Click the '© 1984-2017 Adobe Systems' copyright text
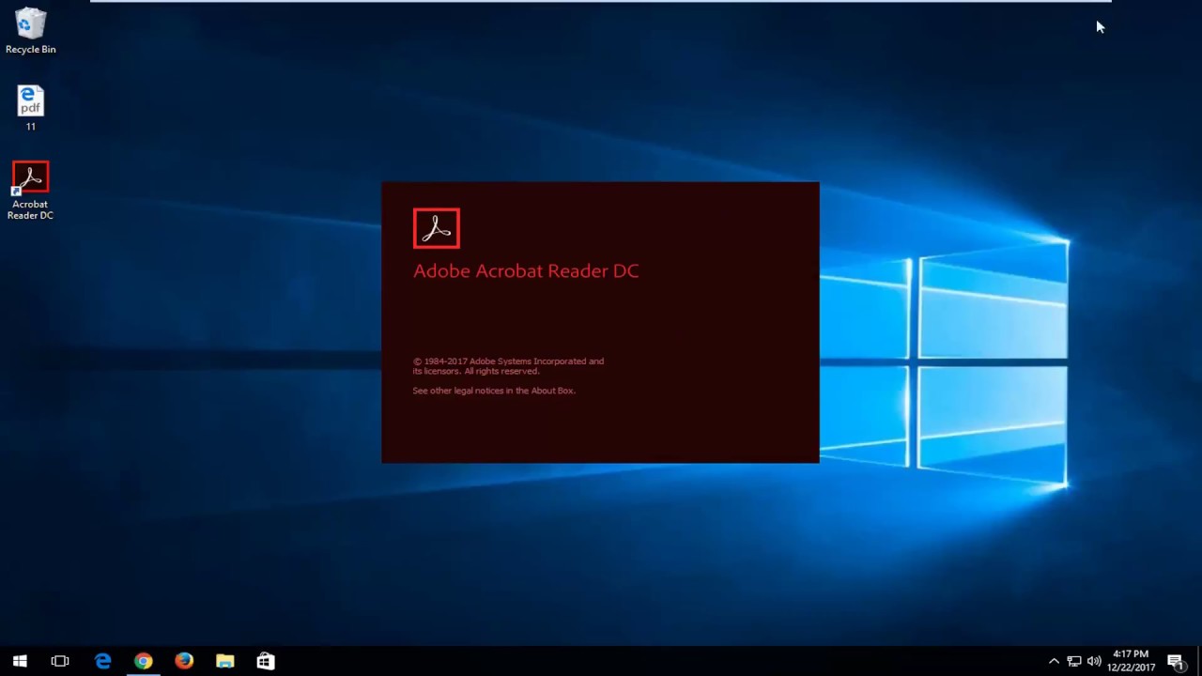1202x676 pixels. [x=508, y=366]
